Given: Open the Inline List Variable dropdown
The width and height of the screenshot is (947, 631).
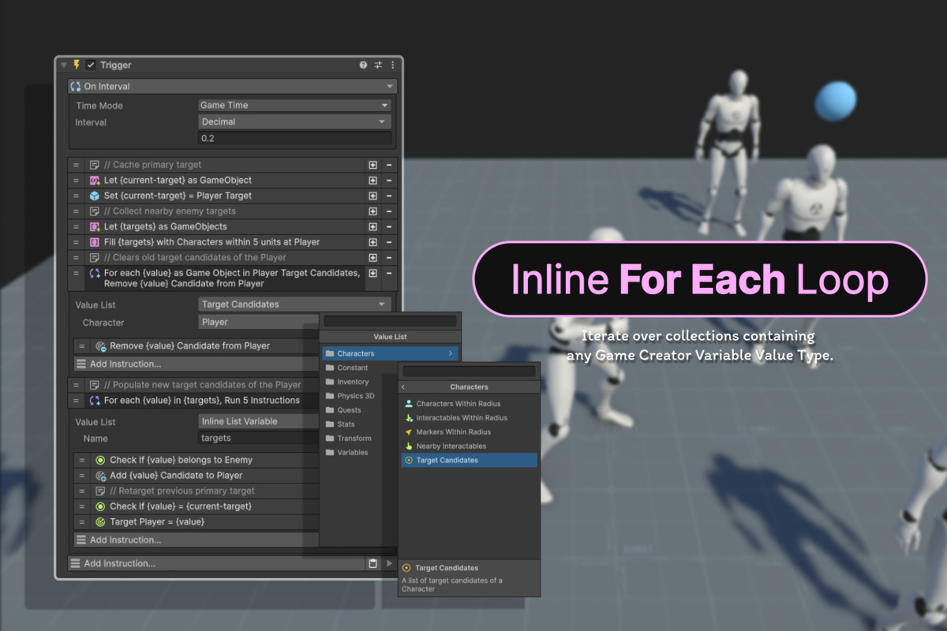Looking at the screenshot, I should coord(259,421).
